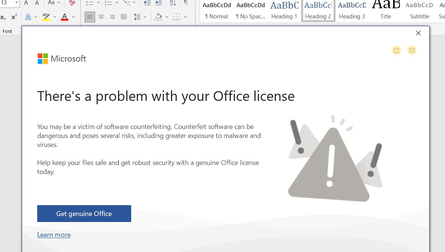Screen dimensions: 445x252
Task: Increase the paragraph indent
Action: tap(158, 3)
